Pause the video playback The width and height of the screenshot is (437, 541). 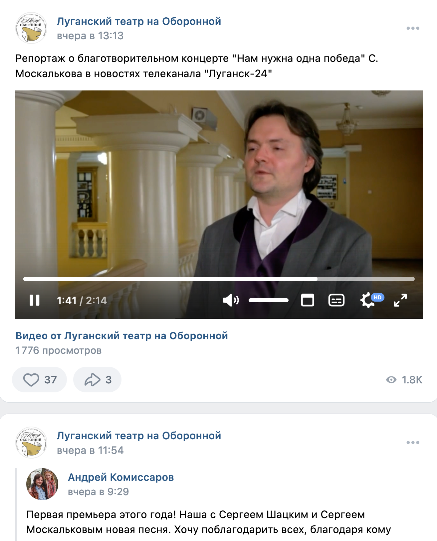pyautogui.click(x=35, y=300)
